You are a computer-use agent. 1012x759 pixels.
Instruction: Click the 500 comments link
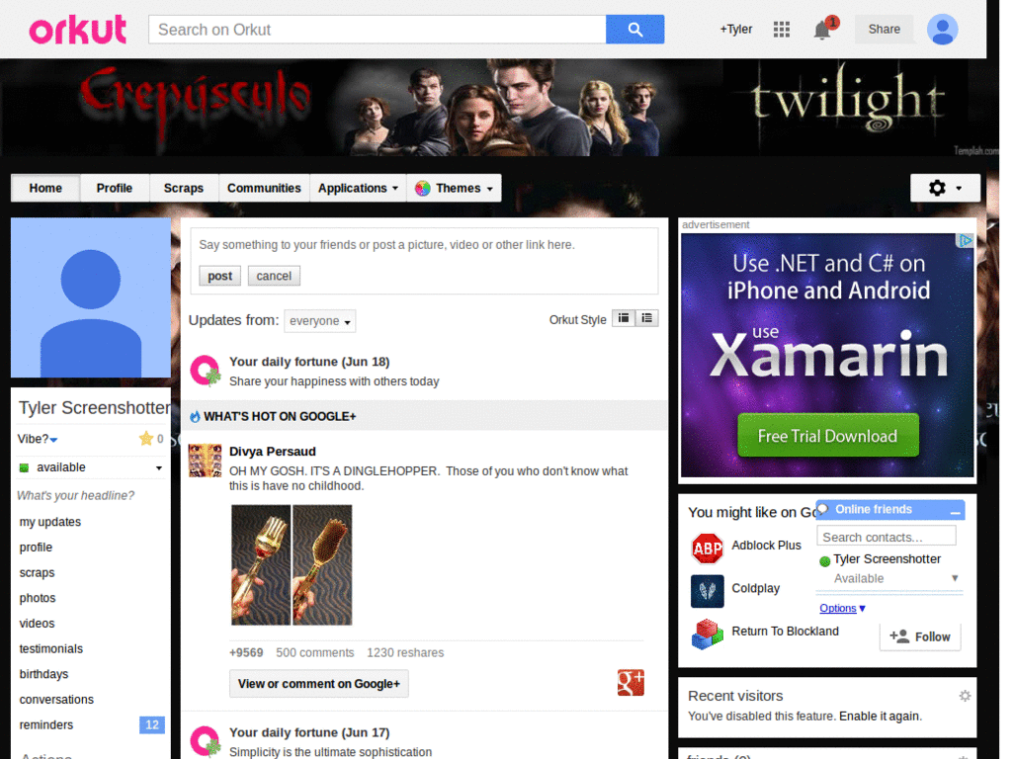(x=315, y=652)
